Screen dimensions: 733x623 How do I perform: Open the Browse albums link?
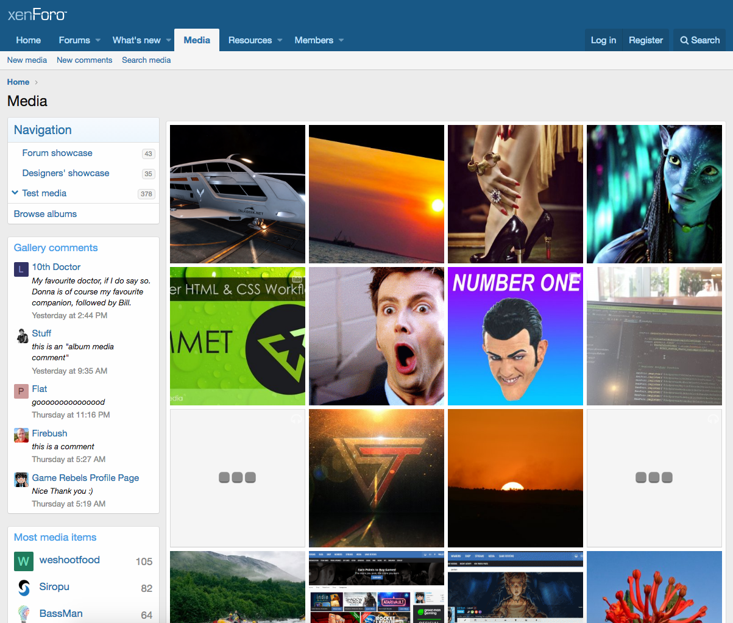pyautogui.click(x=45, y=214)
